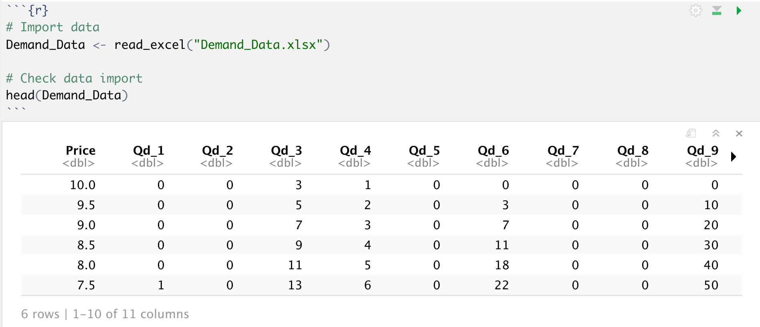Click the Price column header
The width and height of the screenshot is (760, 327).
coord(80,151)
